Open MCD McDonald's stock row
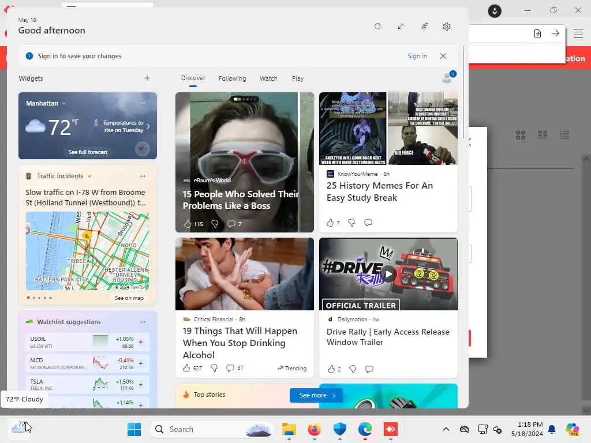The height and width of the screenshot is (443, 591). (87, 363)
